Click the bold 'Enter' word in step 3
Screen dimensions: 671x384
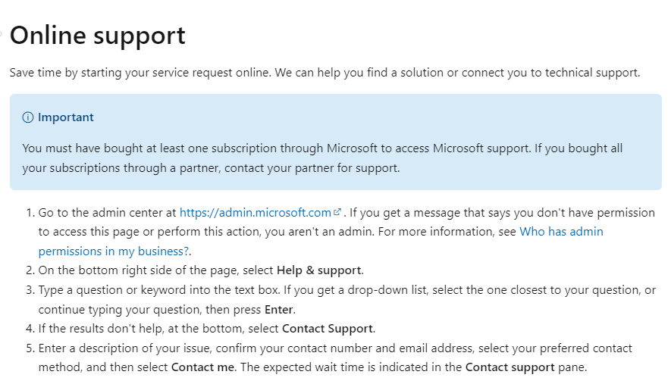pos(278,309)
